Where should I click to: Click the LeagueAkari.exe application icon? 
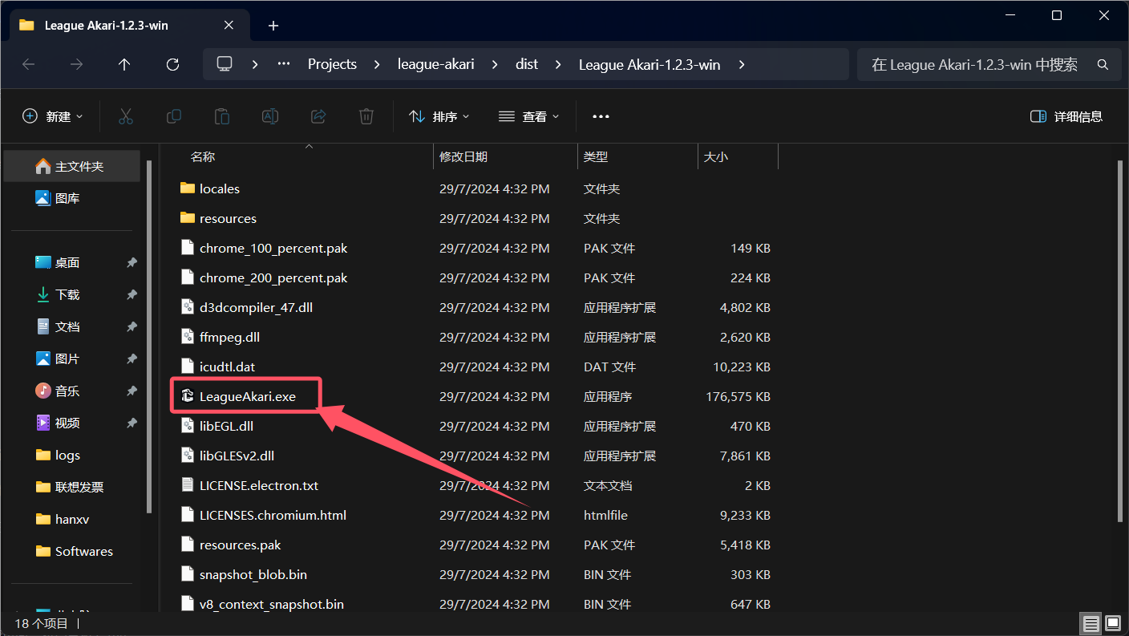click(188, 396)
